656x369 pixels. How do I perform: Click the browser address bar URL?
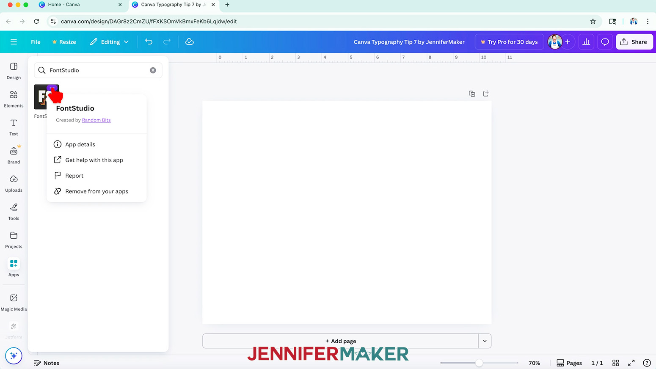click(x=149, y=21)
